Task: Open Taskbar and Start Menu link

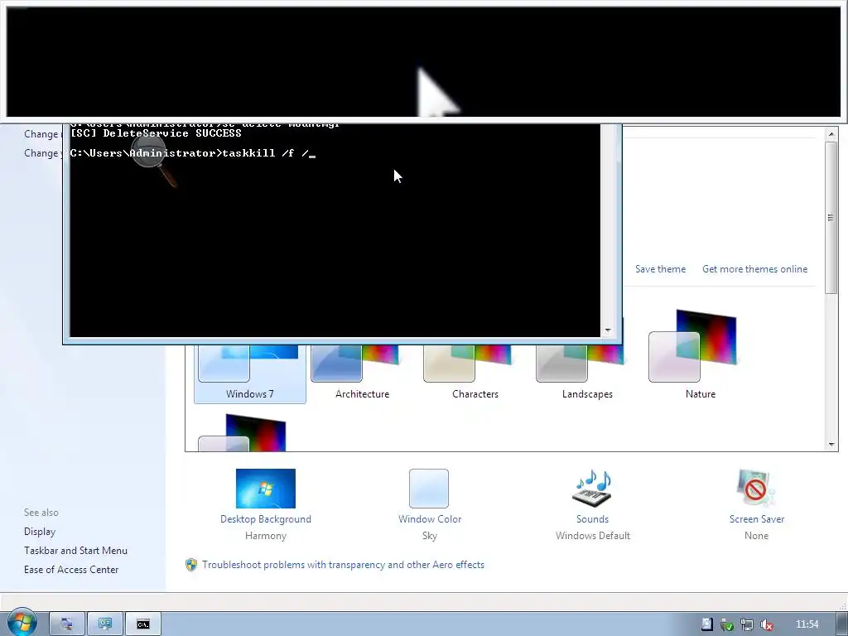Action: tap(75, 551)
